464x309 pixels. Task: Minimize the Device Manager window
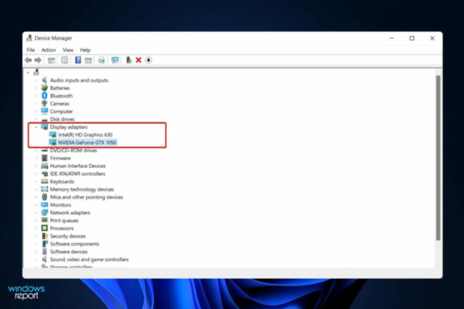pyautogui.click(x=392, y=38)
